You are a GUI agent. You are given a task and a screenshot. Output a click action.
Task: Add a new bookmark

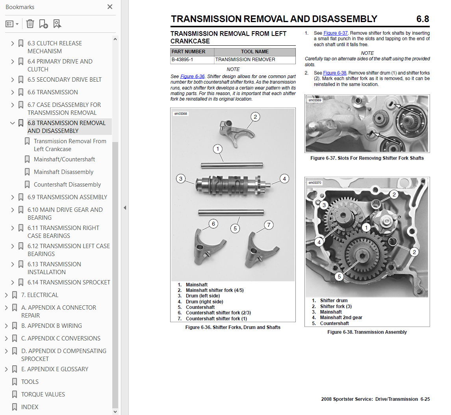43,24
